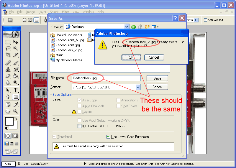The height and width of the screenshot is (168, 236).
Task: Select the Rectangle shape tool
Action: 16,97
